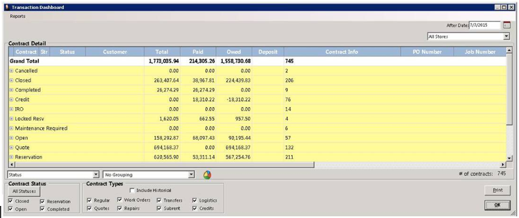The image size is (519, 218).
Task: Click the horizontal scrollbar thumb
Action: point(164,164)
